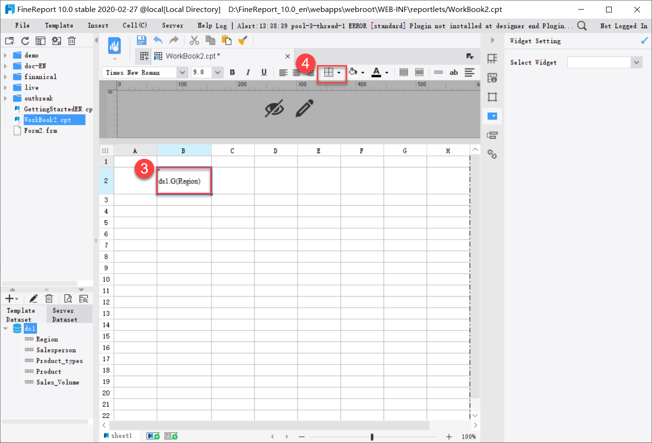The image size is (652, 443).
Task: Click the edit pencil icon above the dataset list
Action: (x=33, y=298)
